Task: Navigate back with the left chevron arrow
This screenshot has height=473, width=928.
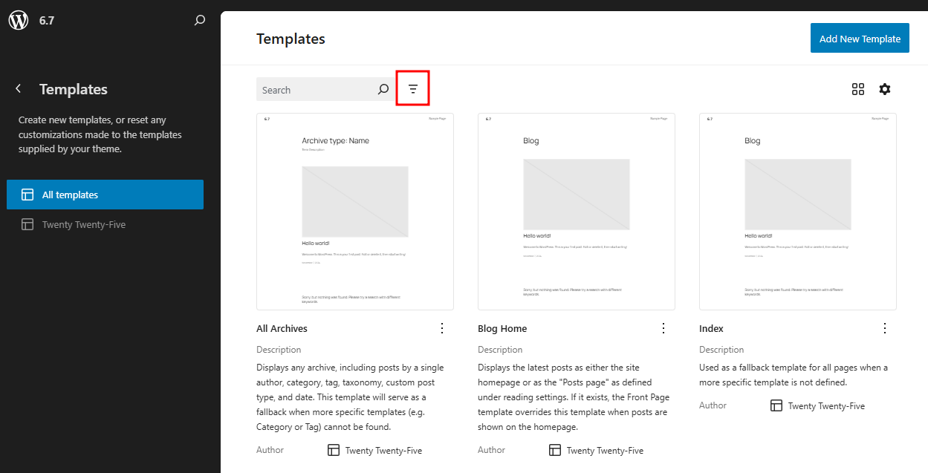Action: point(18,88)
